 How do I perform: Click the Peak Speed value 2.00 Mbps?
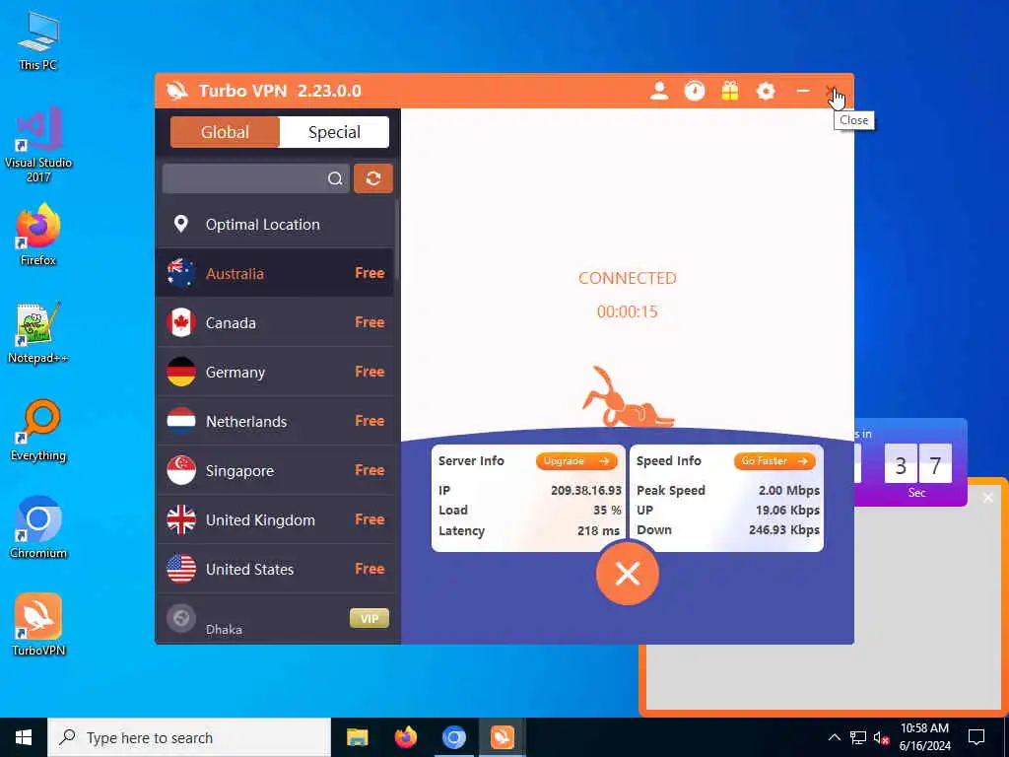point(789,491)
